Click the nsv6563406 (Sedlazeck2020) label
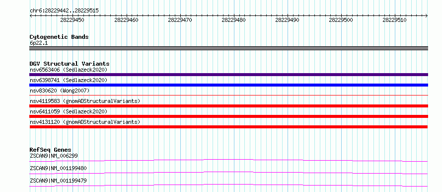442x192 pixels. tap(69, 70)
